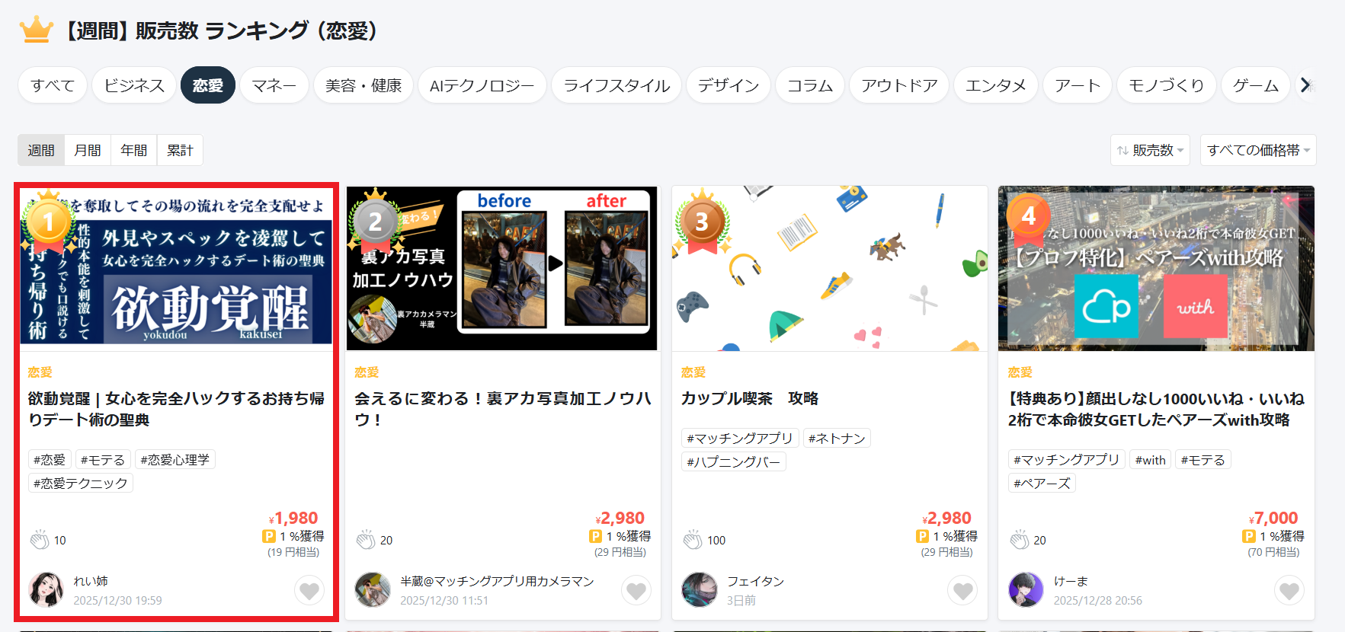Toggle heart on カップル喫茶 攻略 card
The image size is (1345, 632).
pyautogui.click(x=963, y=590)
